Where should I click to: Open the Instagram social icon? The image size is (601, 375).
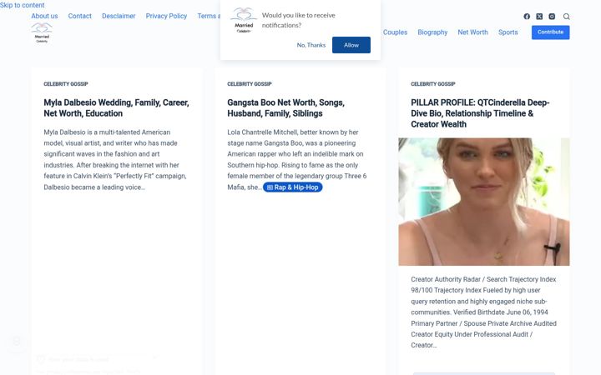coord(552,17)
